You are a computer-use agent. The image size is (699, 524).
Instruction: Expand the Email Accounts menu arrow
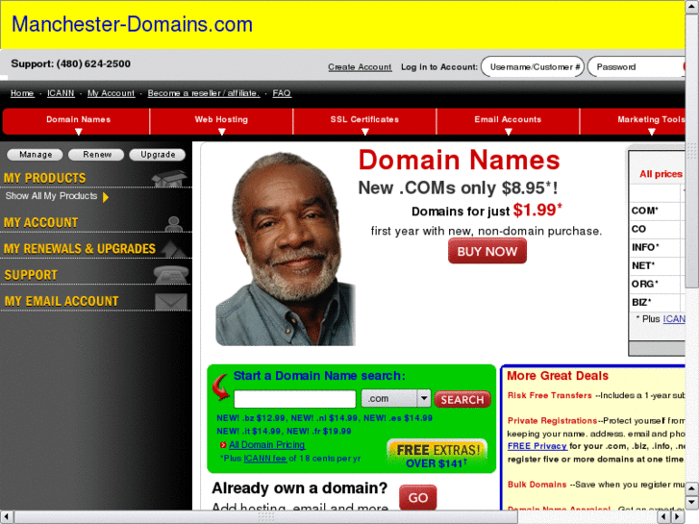click(x=509, y=132)
